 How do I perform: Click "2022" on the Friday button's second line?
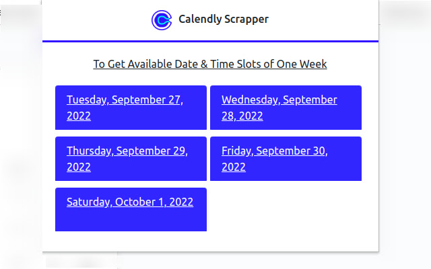234,167
